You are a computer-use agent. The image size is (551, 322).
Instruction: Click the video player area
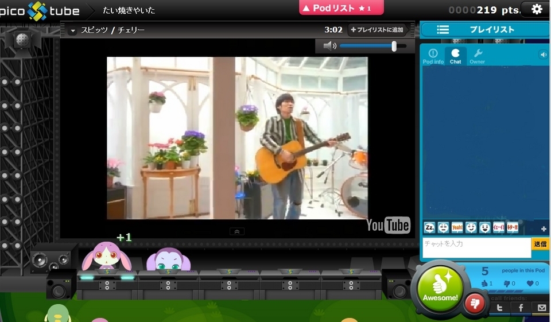click(237, 138)
